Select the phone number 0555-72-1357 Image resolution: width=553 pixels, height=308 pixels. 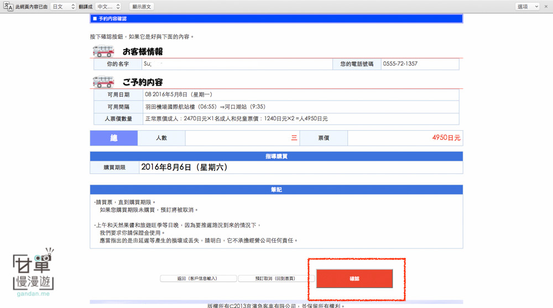(x=400, y=63)
